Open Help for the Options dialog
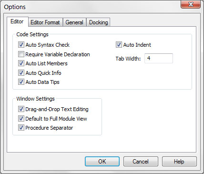204x174 pixels. tap(179, 162)
